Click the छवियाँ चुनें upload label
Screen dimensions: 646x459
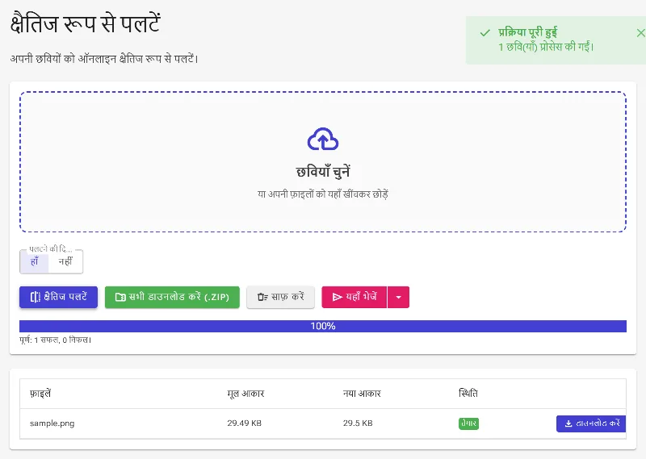point(323,172)
